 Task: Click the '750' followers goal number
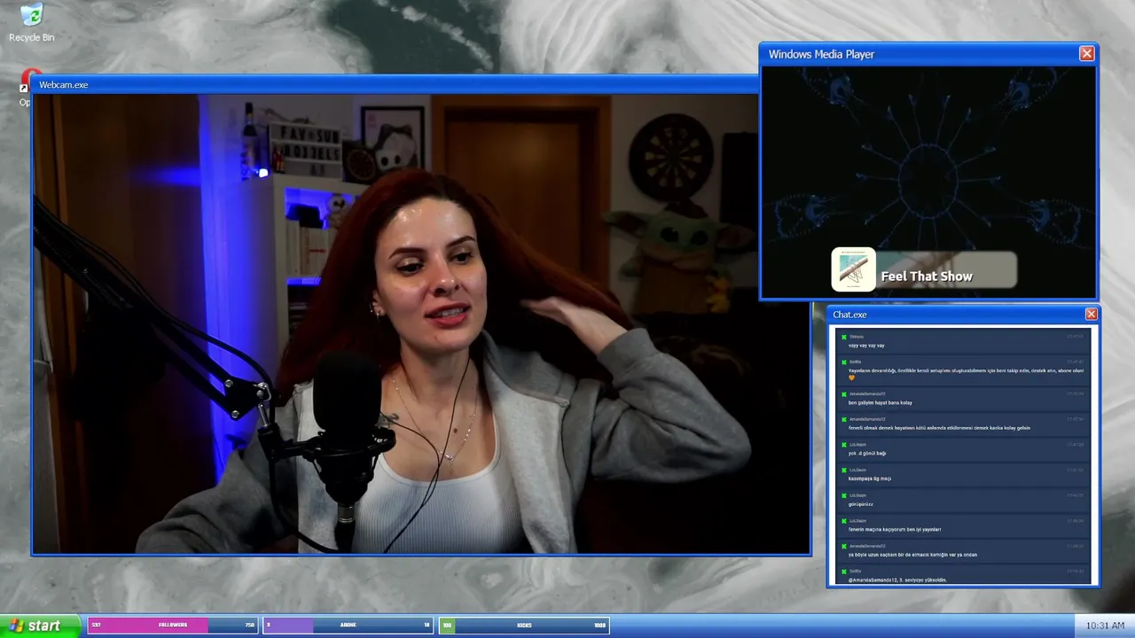tap(250, 625)
